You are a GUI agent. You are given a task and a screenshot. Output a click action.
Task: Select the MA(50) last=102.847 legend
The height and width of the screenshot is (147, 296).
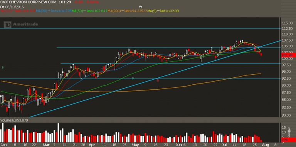coord(89,11)
